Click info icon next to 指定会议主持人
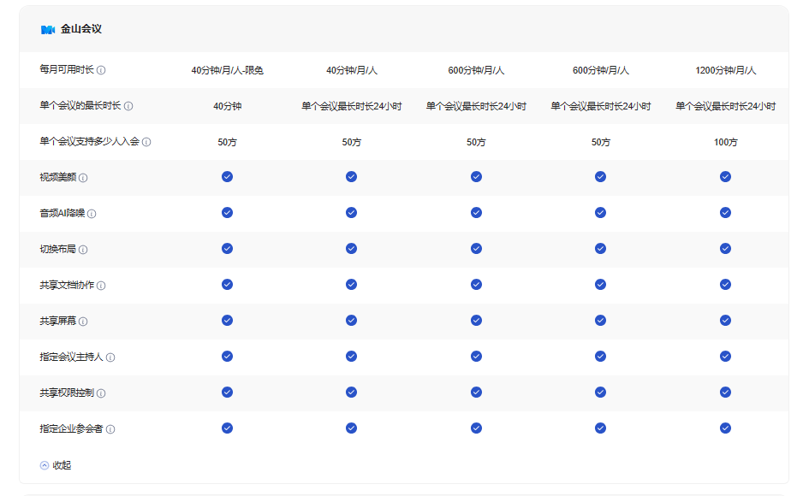Screen dimensions: 809x496 click(x=110, y=357)
